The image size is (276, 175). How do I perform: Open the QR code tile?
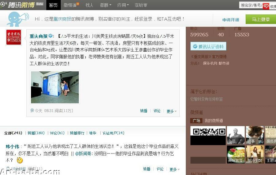(x=208, y=135)
